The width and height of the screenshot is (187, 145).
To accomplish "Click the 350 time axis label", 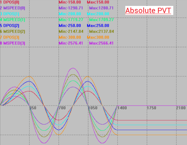I will pyautogui.click(x=33, y=108).
